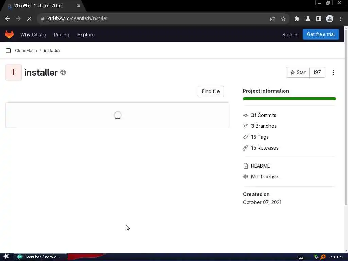This screenshot has width=348, height=261.
Task: Click the releases rocket icon
Action: pos(246,148)
